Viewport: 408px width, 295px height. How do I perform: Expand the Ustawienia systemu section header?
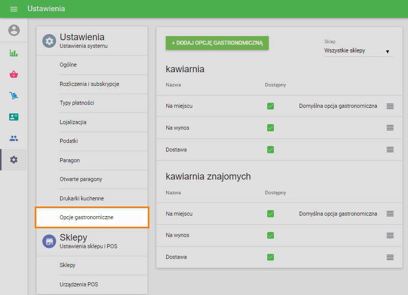point(92,41)
